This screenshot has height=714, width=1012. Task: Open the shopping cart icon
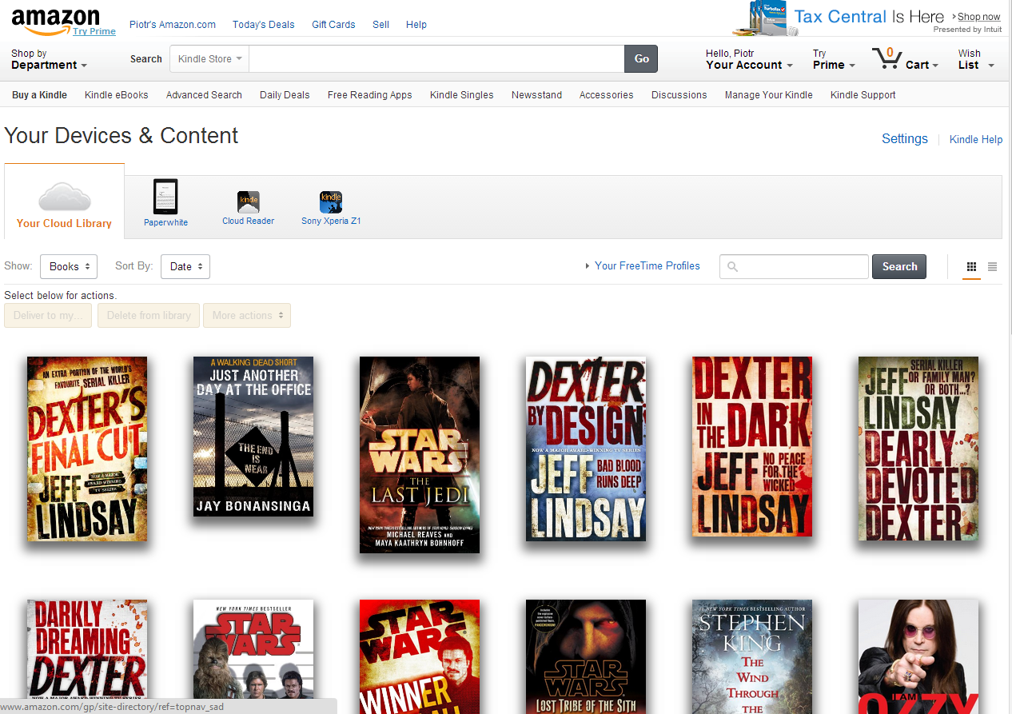pos(886,59)
